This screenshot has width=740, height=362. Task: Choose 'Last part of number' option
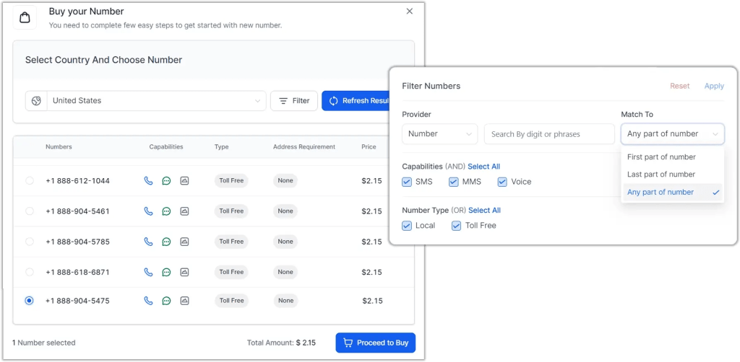tap(661, 175)
